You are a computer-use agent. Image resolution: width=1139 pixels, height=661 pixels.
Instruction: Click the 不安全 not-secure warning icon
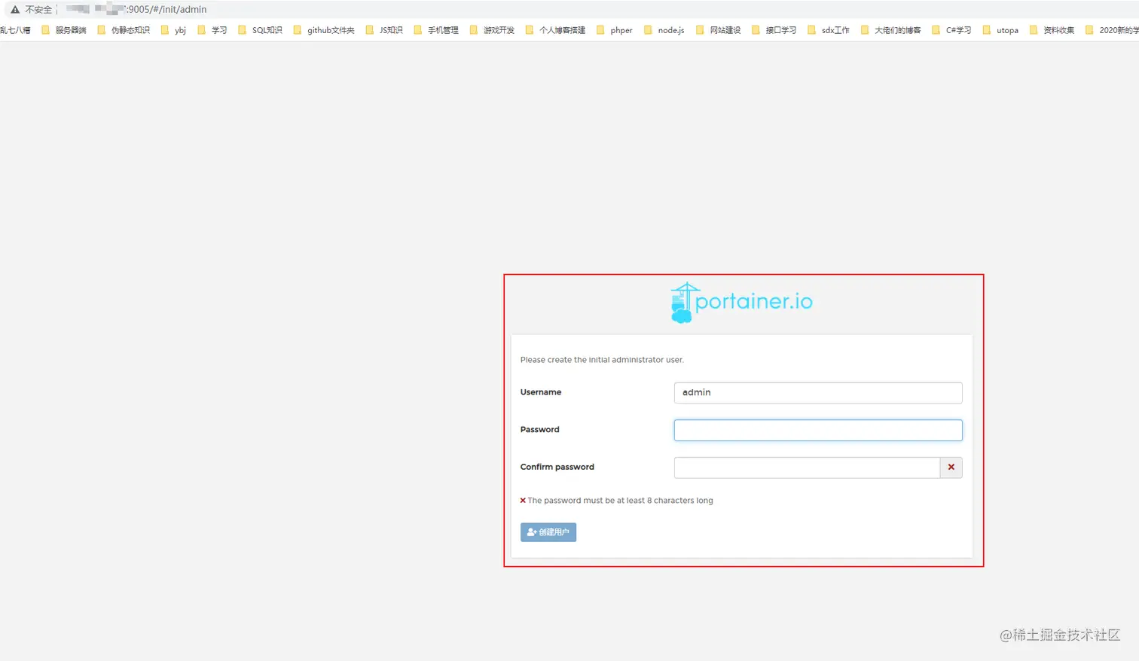[15, 10]
